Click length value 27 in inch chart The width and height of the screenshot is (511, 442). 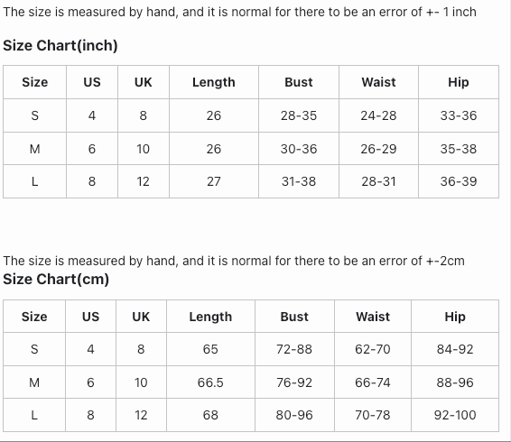coord(214,181)
